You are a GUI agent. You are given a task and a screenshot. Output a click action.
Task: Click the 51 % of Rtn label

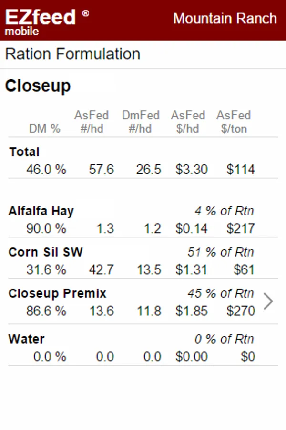tap(221, 252)
